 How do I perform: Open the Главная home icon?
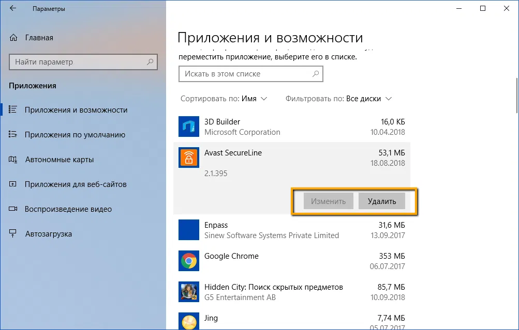coord(13,38)
